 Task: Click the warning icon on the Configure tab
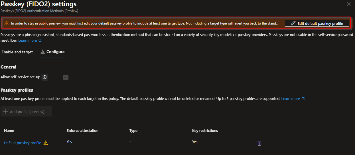(43, 52)
